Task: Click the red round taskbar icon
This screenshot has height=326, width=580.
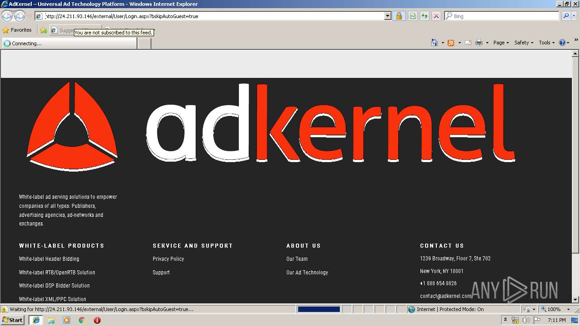Action: pyautogui.click(x=97, y=320)
